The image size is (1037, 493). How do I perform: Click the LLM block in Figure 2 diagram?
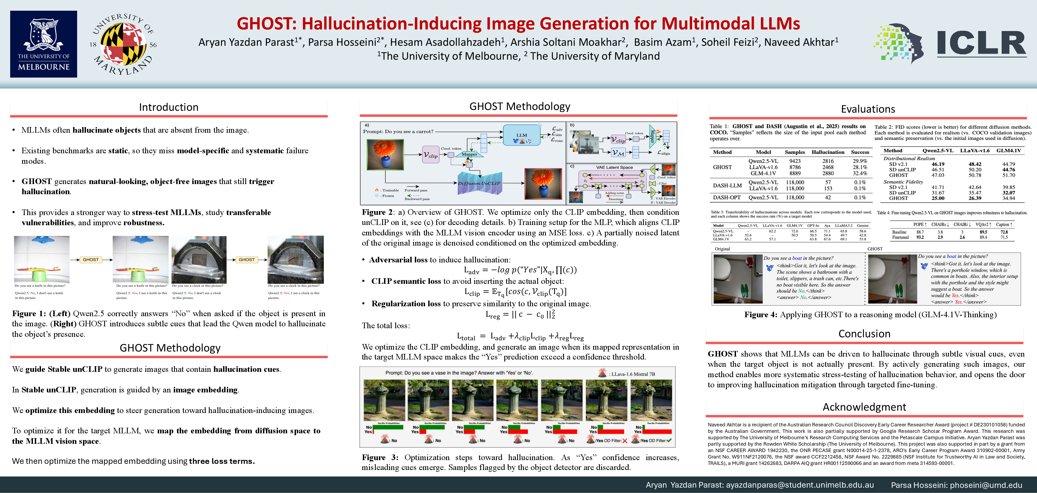click(522, 135)
